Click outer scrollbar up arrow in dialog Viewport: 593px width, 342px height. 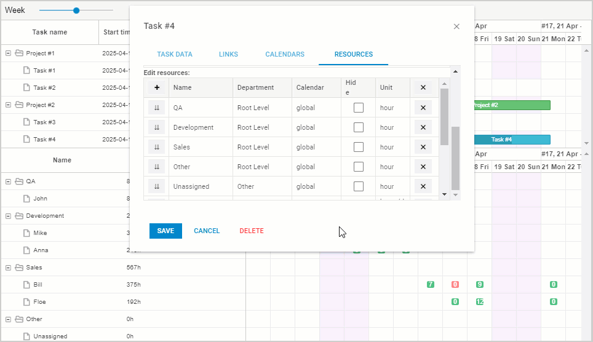click(455, 71)
